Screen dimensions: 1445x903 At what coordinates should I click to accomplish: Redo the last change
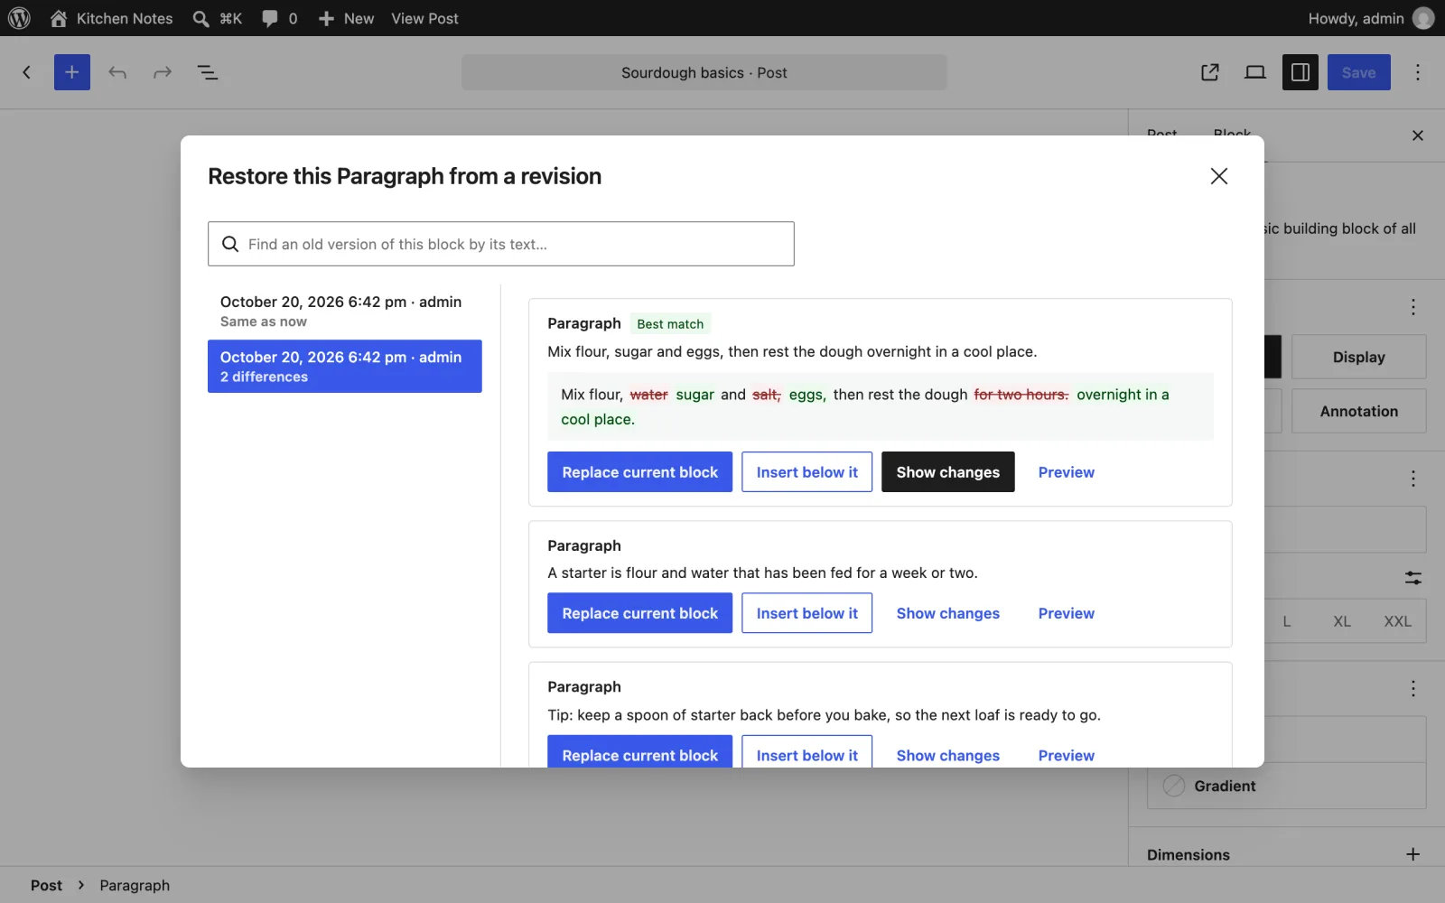pyautogui.click(x=163, y=72)
